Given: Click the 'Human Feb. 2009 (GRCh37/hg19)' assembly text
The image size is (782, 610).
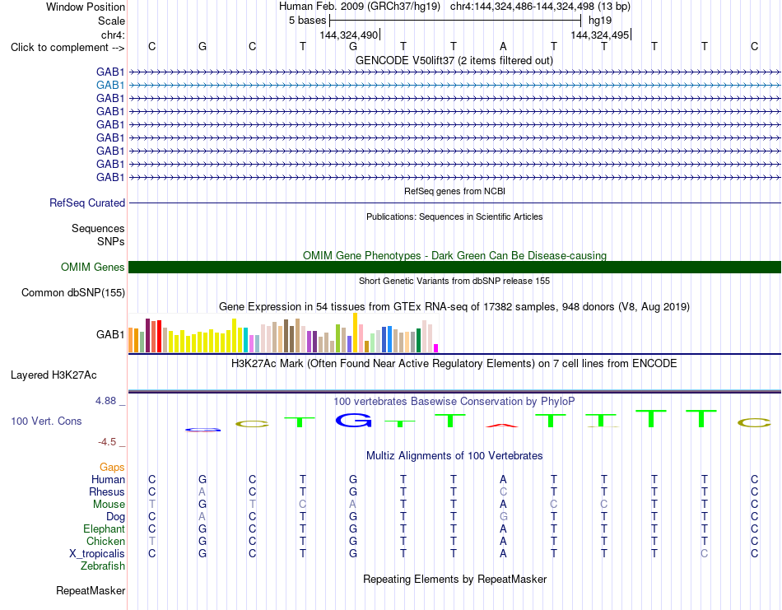Looking at the screenshot, I should (x=360, y=7).
